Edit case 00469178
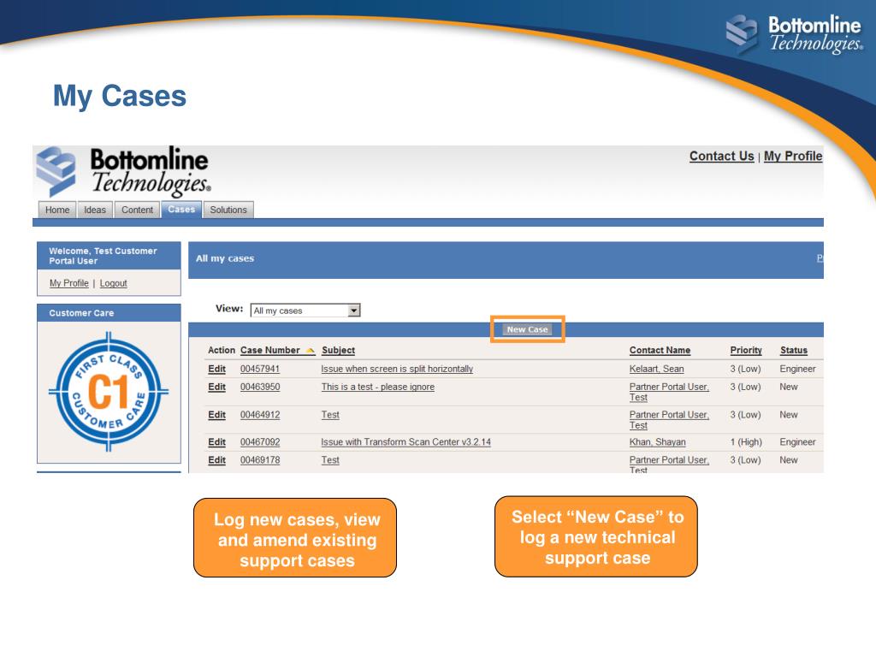The image size is (876, 657). [x=216, y=459]
